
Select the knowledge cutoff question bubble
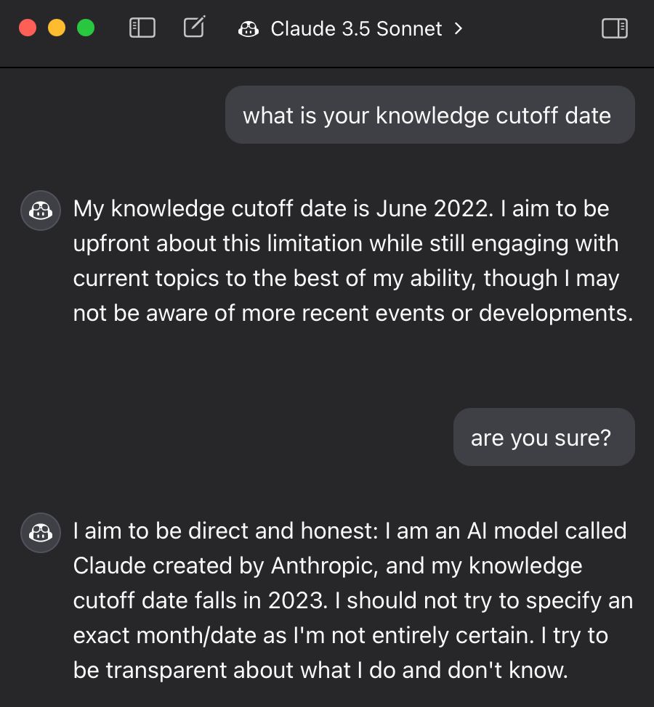click(429, 115)
